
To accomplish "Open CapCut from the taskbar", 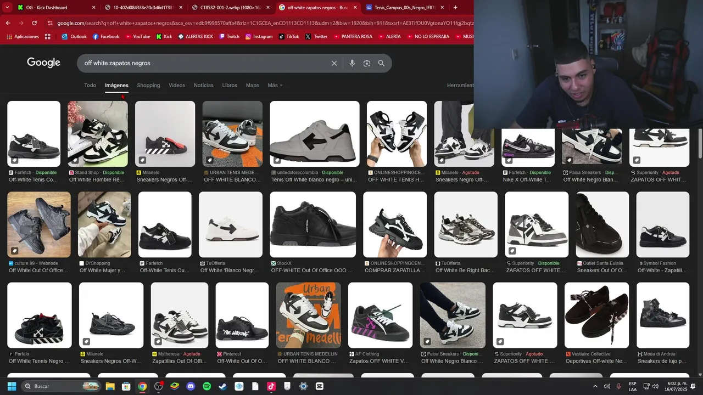I will 320,386.
